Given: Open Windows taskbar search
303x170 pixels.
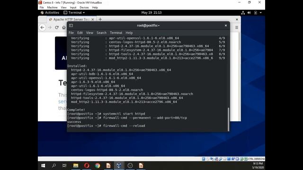Looking at the screenshot, I should click(x=54, y=166).
